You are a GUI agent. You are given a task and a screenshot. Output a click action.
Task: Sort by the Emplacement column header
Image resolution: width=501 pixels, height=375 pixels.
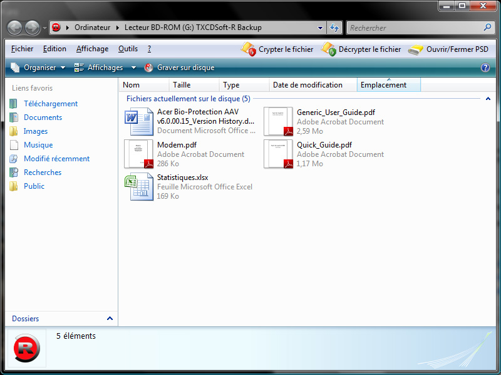389,85
